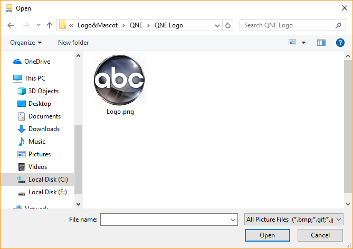Expand the File name dropdown arrow

(233, 220)
